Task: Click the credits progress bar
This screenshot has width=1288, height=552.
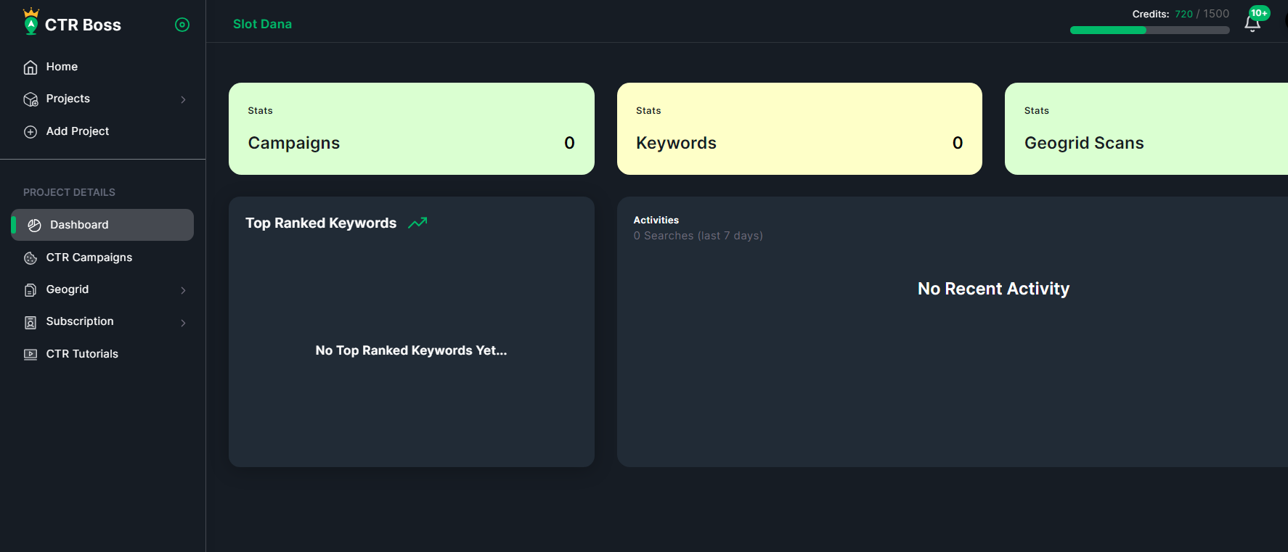Action: pos(1150,30)
